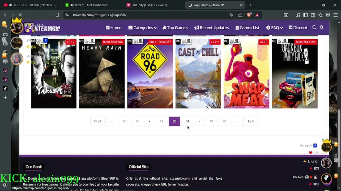This screenshot has height=191, width=341.
Task: Open the Swap Meat game cover
Action: pyautogui.click(x=246, y=73)
